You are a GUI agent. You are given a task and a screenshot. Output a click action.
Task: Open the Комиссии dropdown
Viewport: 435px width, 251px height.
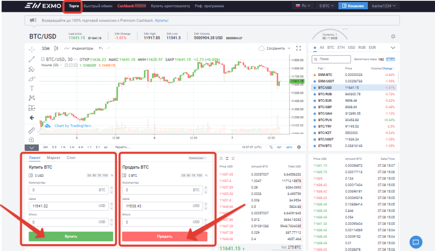click(x=197, y=158)
